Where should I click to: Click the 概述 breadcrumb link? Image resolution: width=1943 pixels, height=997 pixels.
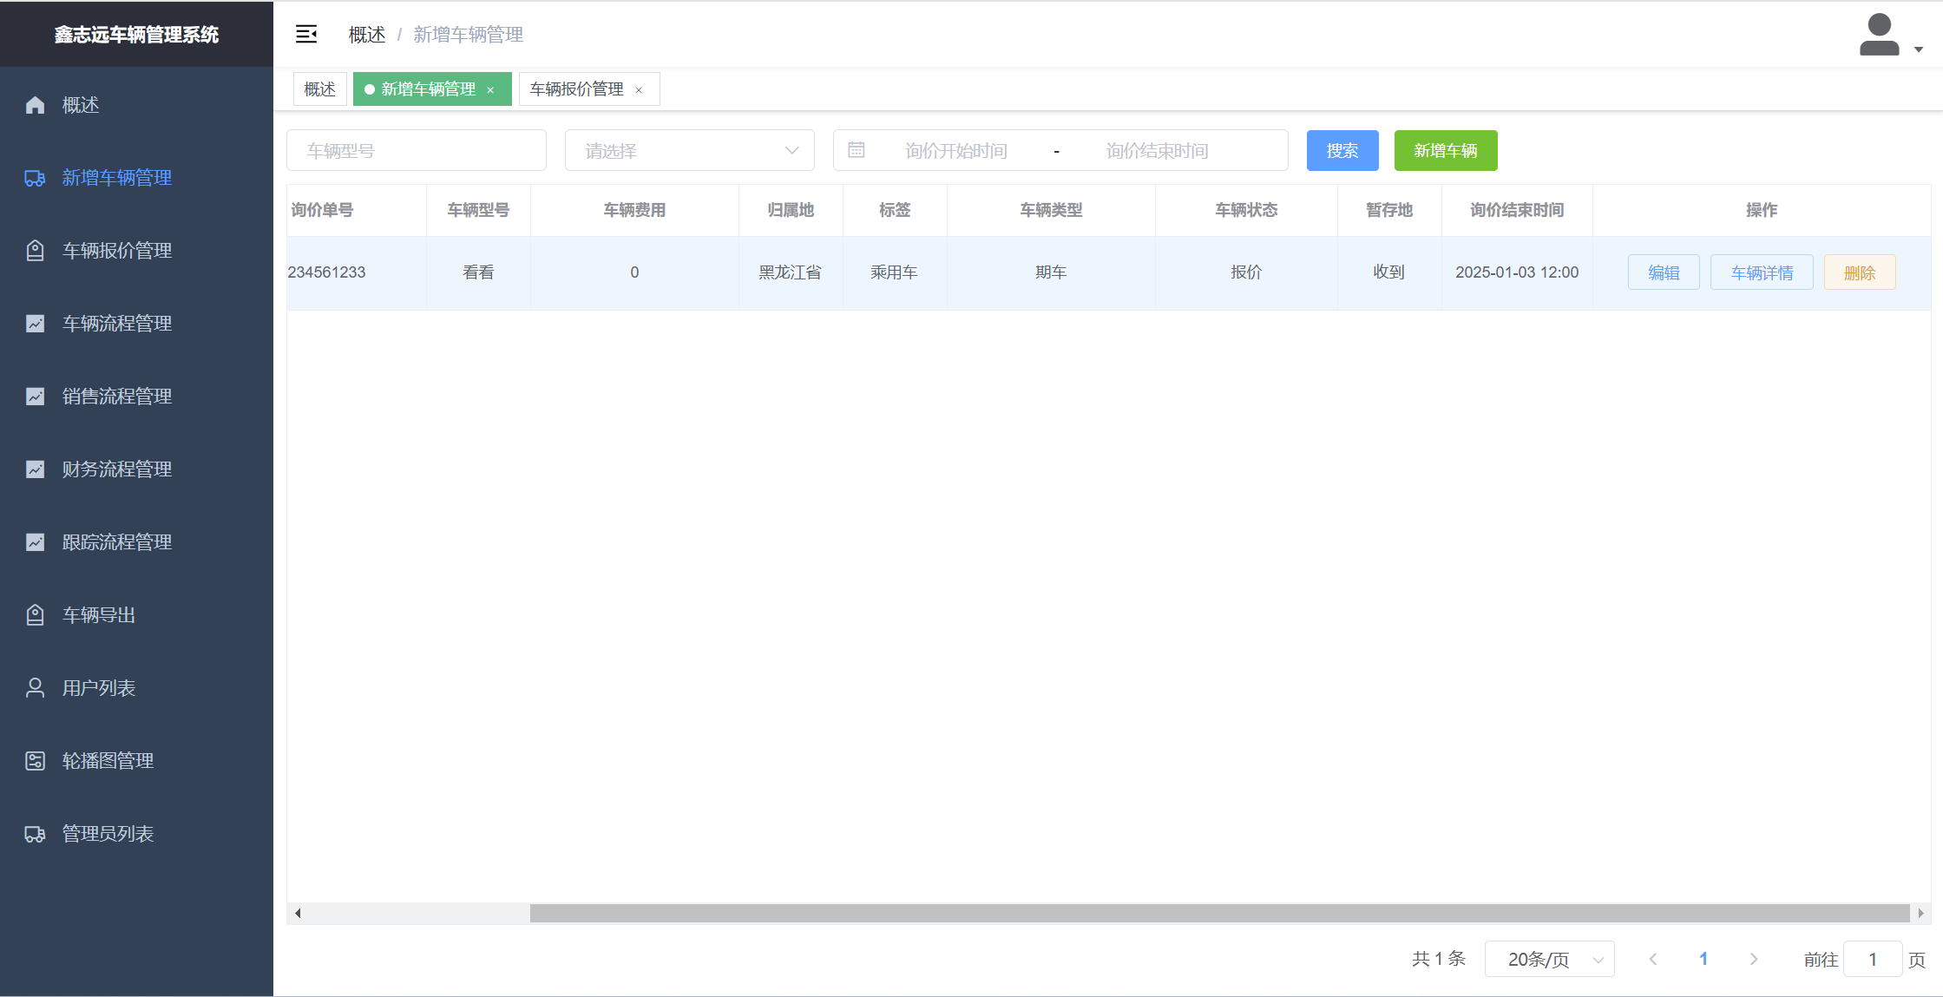point(367,35)
